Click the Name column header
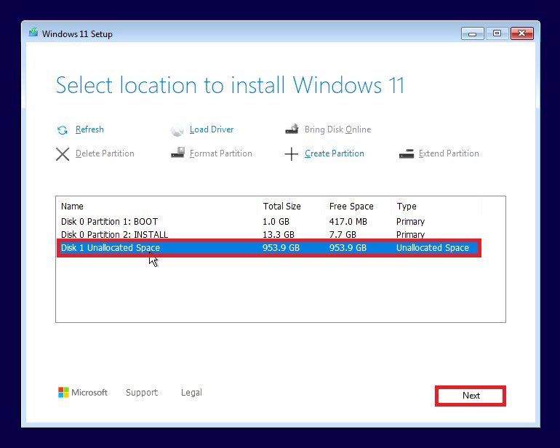The width and height of the screenshot is (560, 448). 72,206
